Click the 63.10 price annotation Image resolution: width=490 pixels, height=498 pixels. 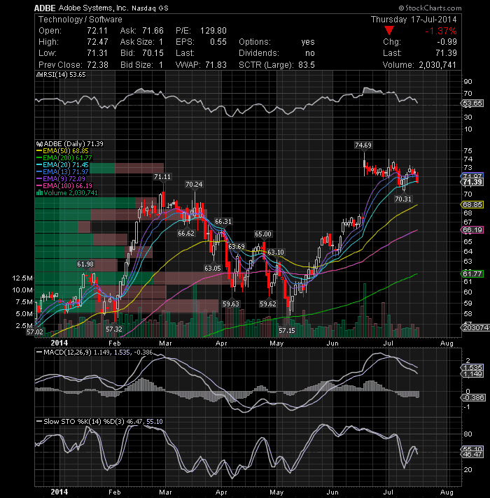coord(276,252)
